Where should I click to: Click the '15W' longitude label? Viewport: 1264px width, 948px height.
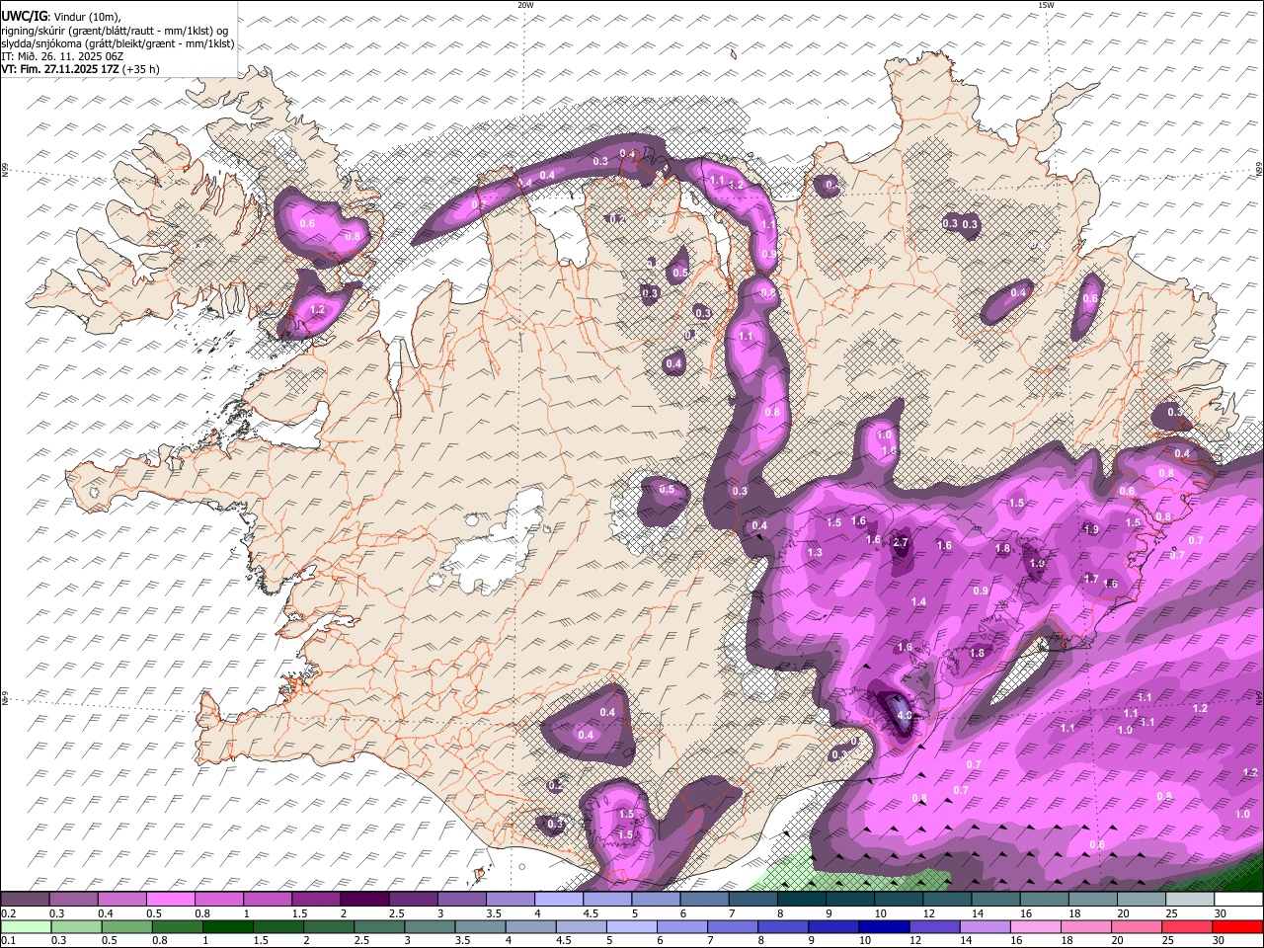pos(1046,5)
